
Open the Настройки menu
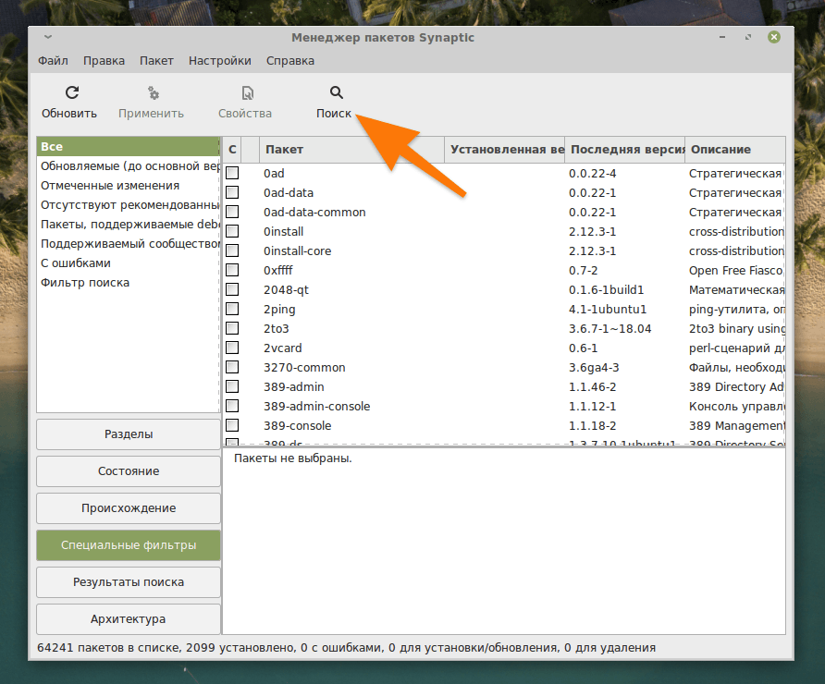click(x=219, y=61)
